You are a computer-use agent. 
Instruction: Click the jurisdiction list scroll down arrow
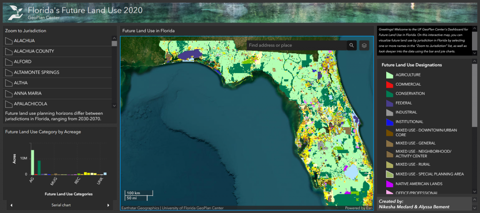click(x=114, y=106)
